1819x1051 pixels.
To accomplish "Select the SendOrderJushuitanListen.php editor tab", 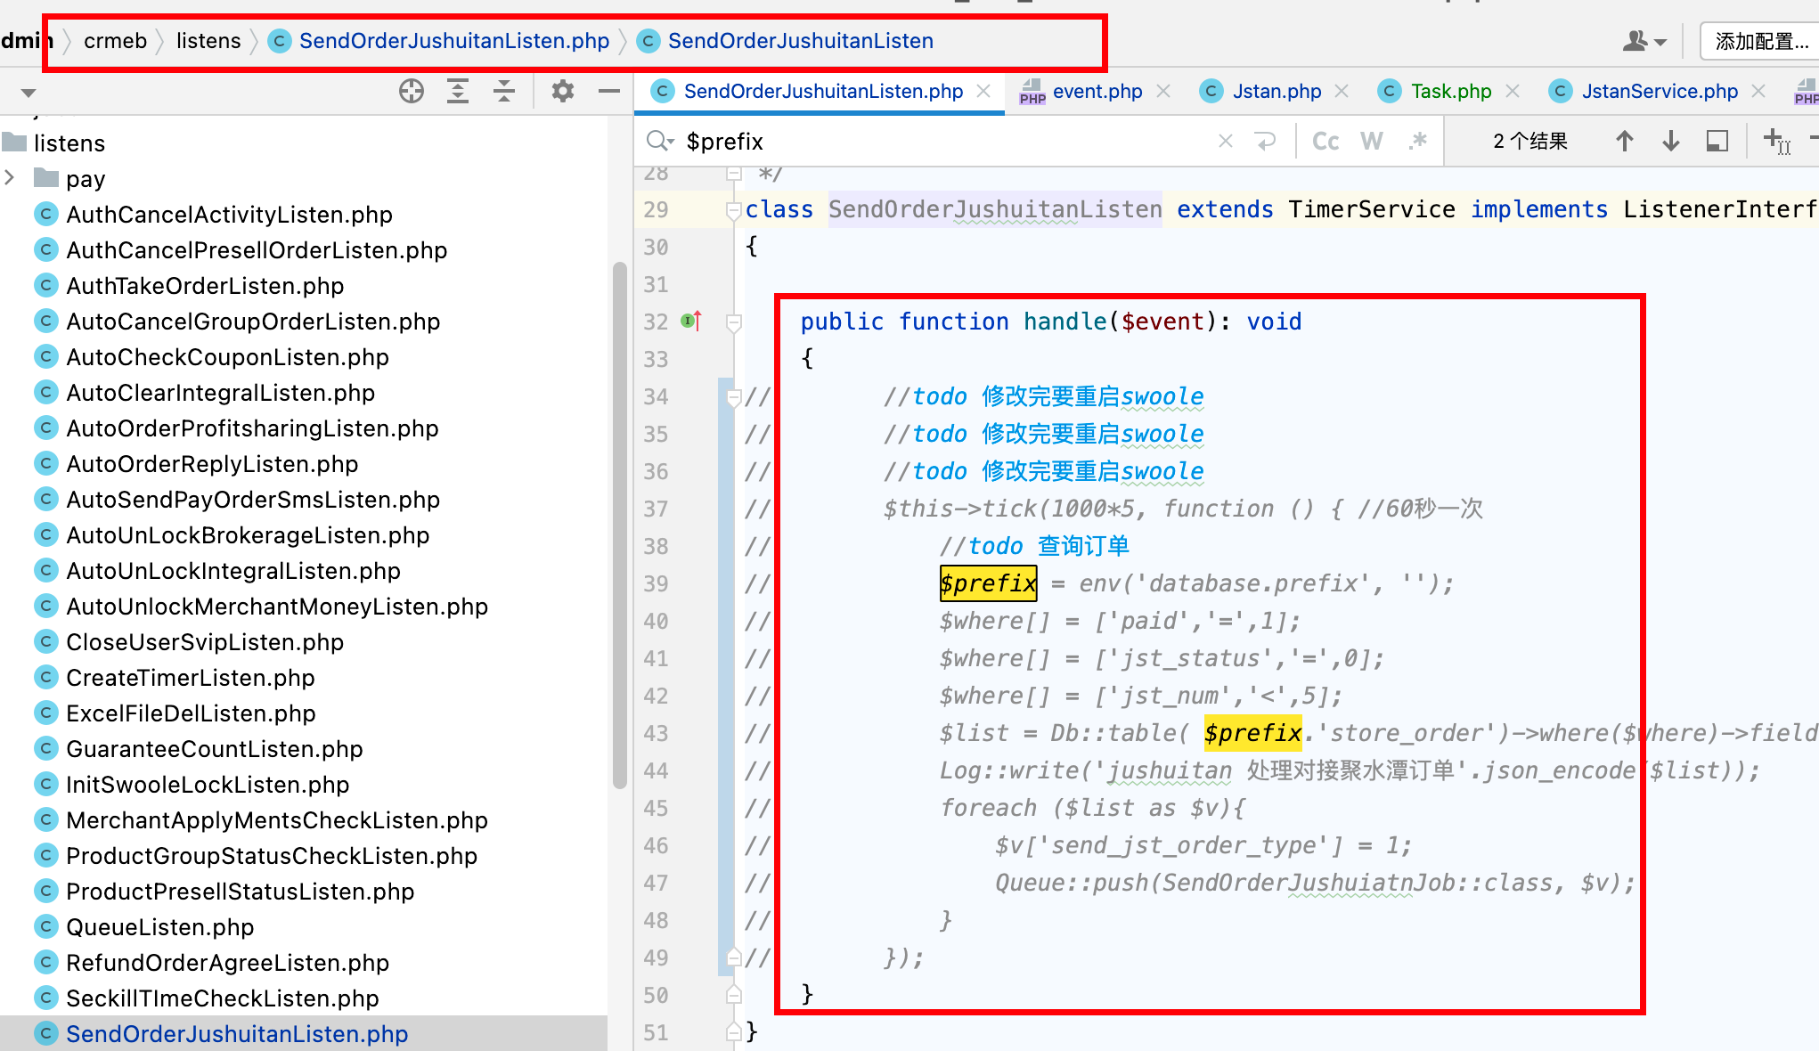I will click(822, 91).
